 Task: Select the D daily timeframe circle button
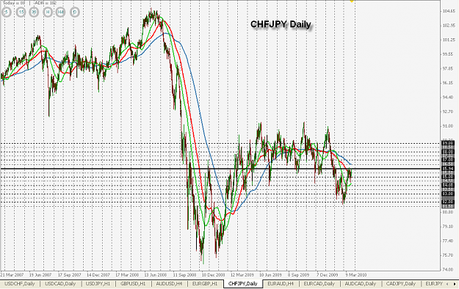pos(75,12)
